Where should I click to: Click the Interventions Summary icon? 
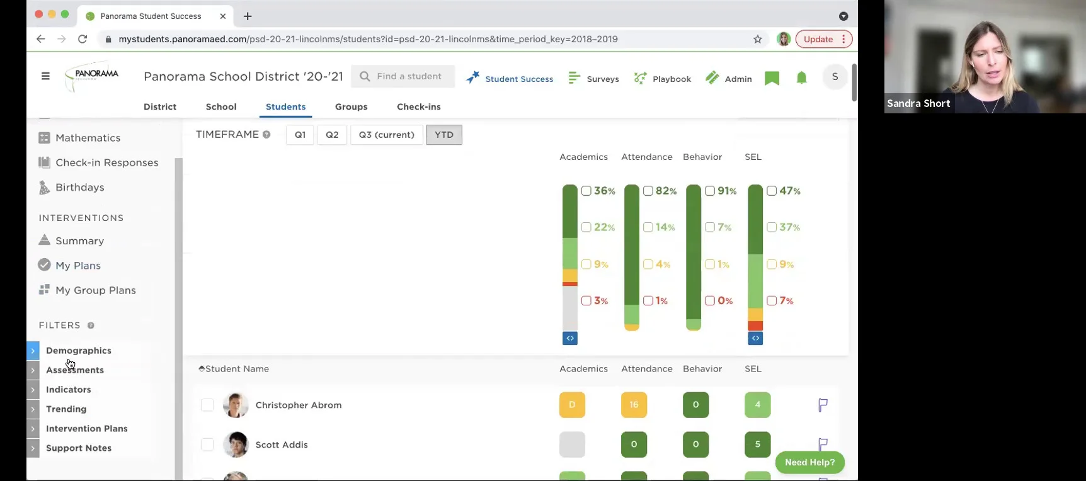pos(44,240)
